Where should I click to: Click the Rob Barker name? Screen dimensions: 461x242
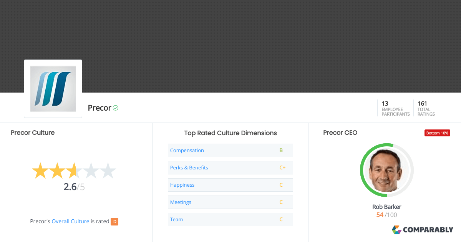pos(387,207)
